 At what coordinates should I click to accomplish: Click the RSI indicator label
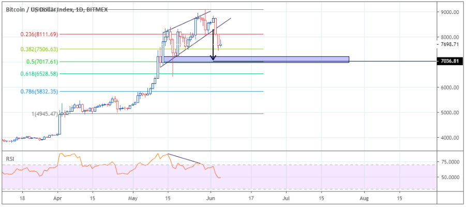(10, 159)
